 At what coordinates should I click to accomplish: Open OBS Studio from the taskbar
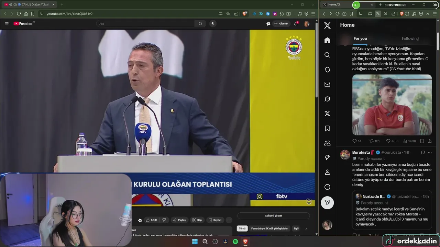tap(215, 242)
